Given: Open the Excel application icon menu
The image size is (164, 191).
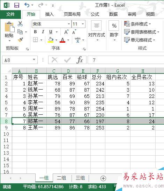Looking at the screenshot, I should pyautogui.click(x=7, y=5).
